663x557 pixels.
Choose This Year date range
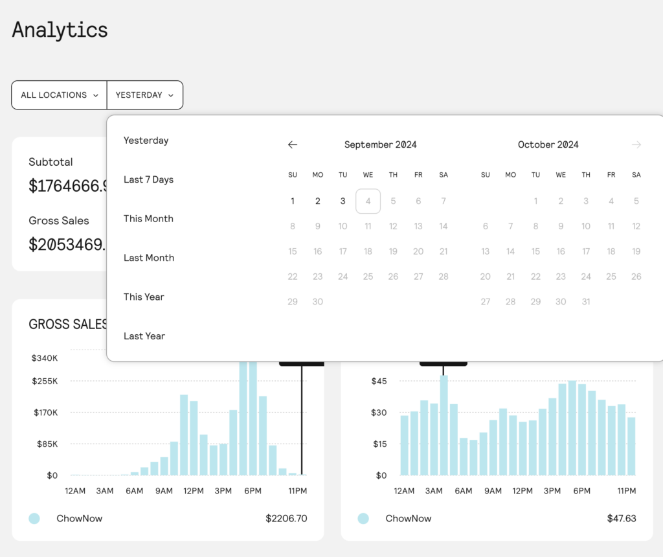(144, 297)
